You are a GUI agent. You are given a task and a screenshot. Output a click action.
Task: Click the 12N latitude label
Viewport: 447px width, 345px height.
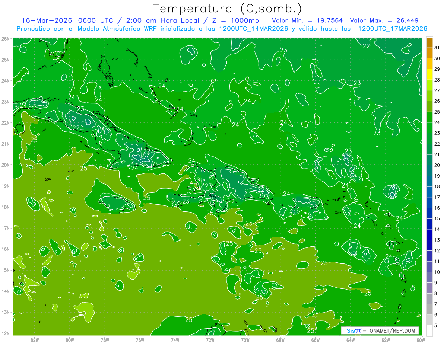pos(5,333)
